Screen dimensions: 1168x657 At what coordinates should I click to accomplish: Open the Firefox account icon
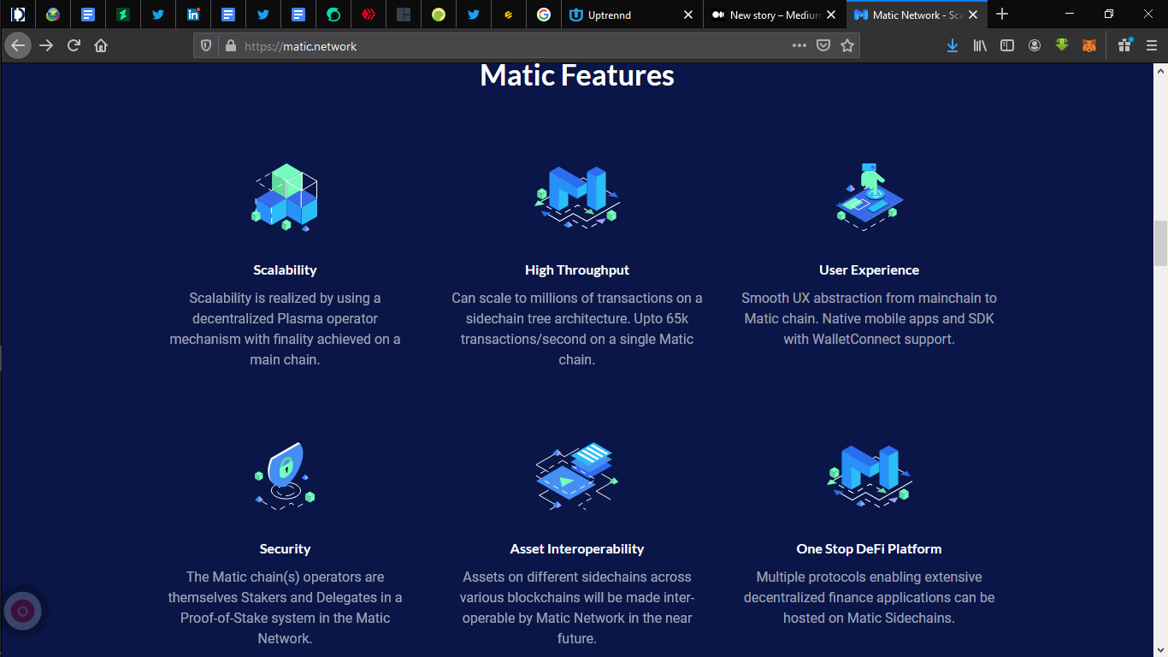1035,45
